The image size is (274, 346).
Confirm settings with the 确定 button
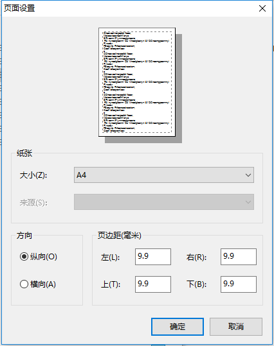(178, 327)
